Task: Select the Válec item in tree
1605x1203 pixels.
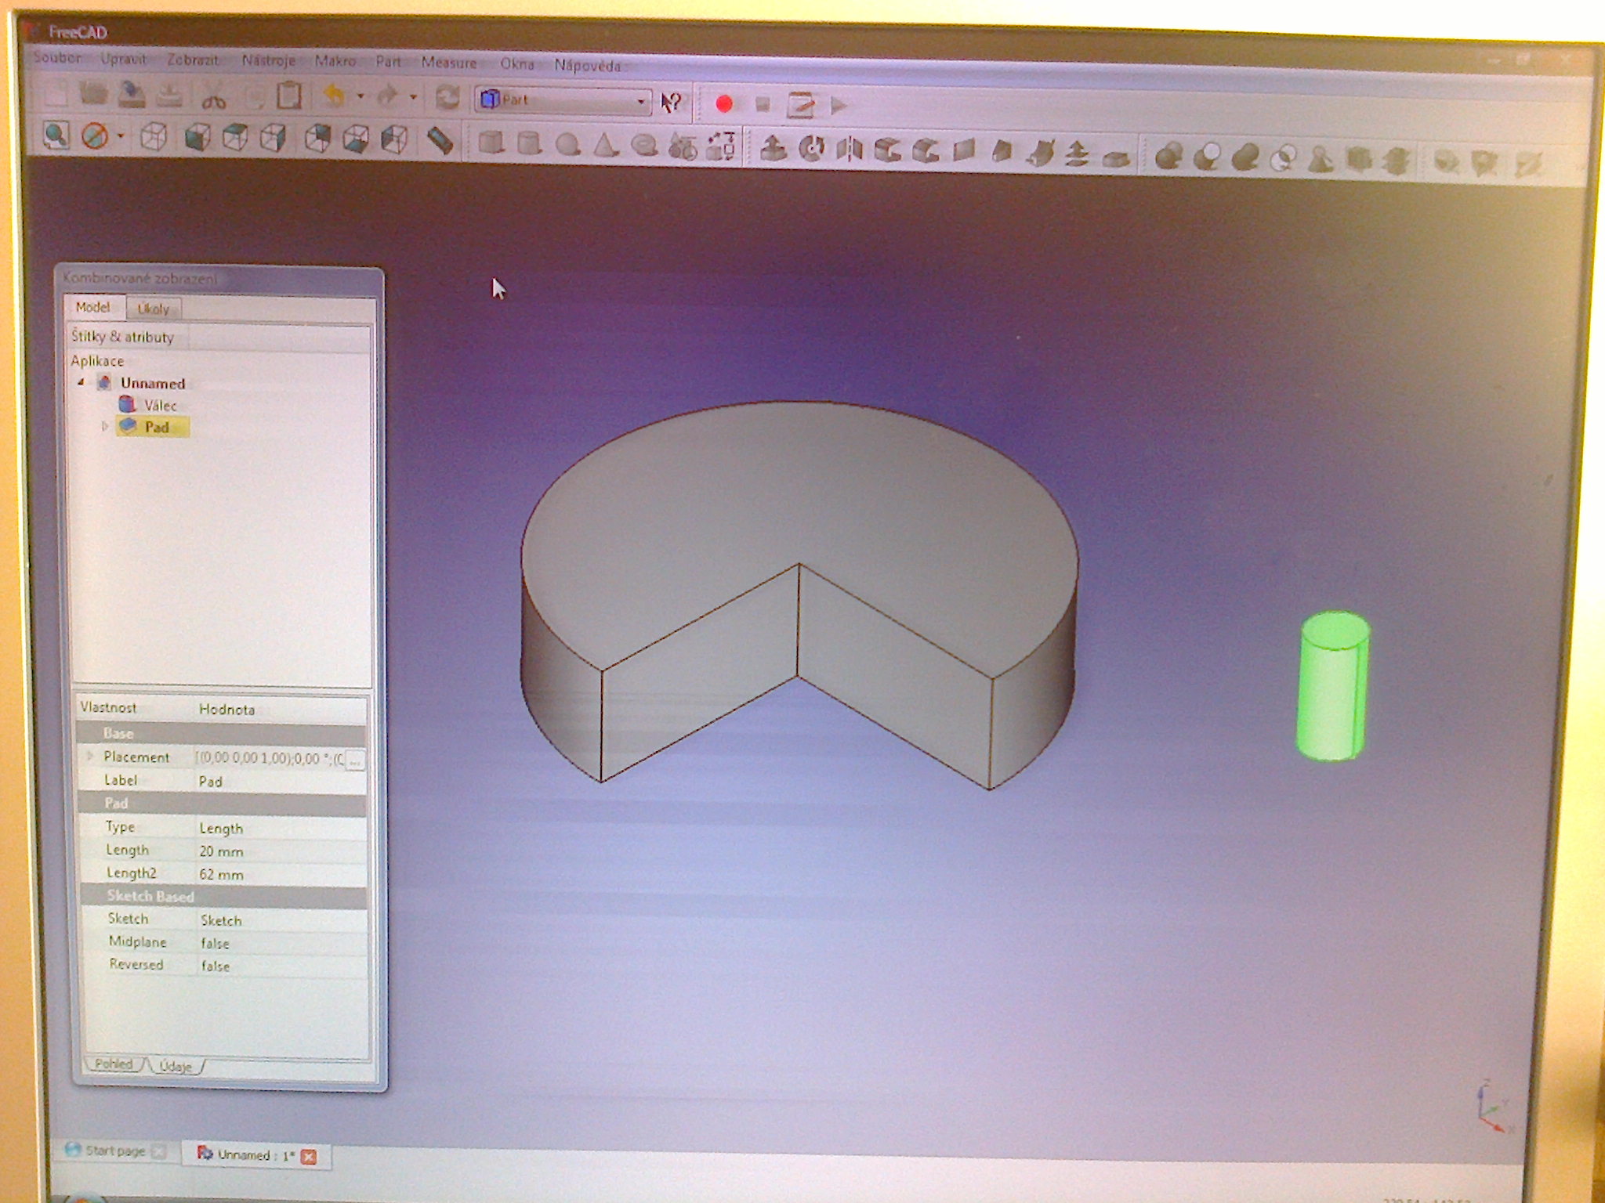Action: tap(160, 405)
